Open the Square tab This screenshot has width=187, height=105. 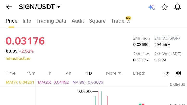point(97,21)
